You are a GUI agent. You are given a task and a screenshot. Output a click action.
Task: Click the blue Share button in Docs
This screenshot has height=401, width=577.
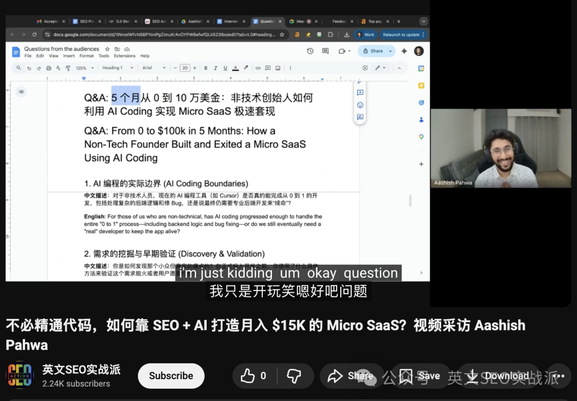(373, 51)
